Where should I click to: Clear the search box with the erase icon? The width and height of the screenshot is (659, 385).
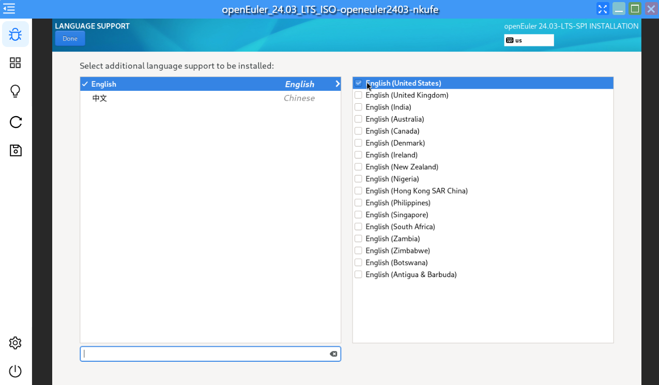click(333, 354)
